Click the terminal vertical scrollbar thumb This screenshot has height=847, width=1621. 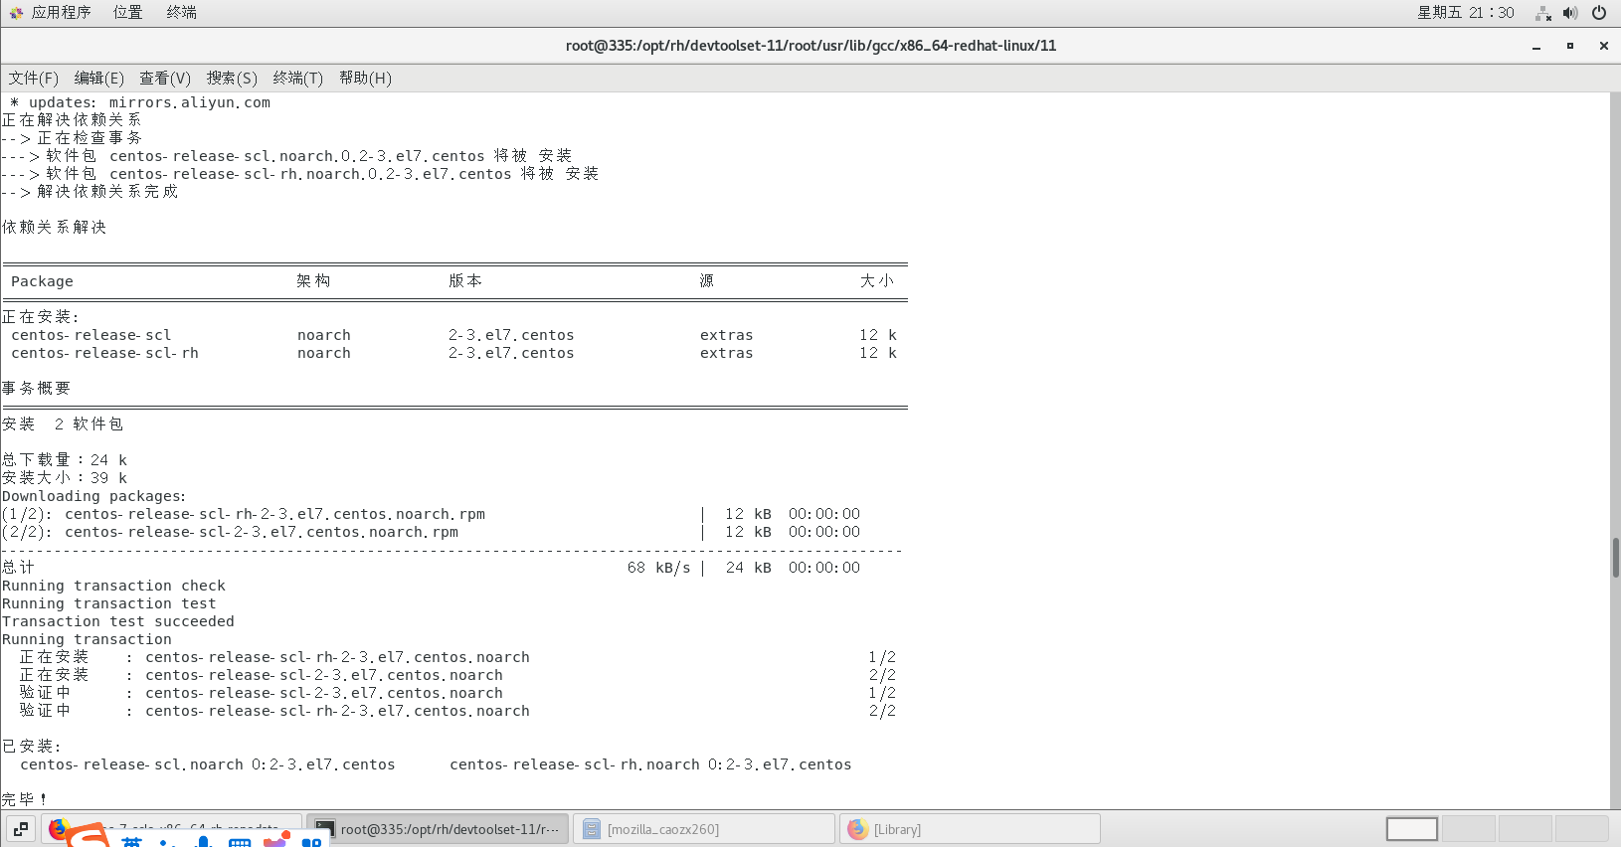(x=1615, y=558)
